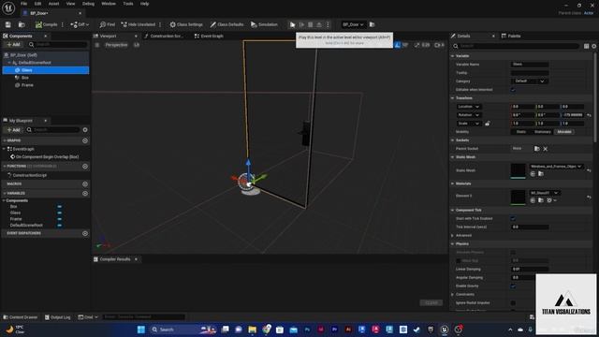Click the Play level button
This screenshot has height=337, width=599.
[292, 25]
